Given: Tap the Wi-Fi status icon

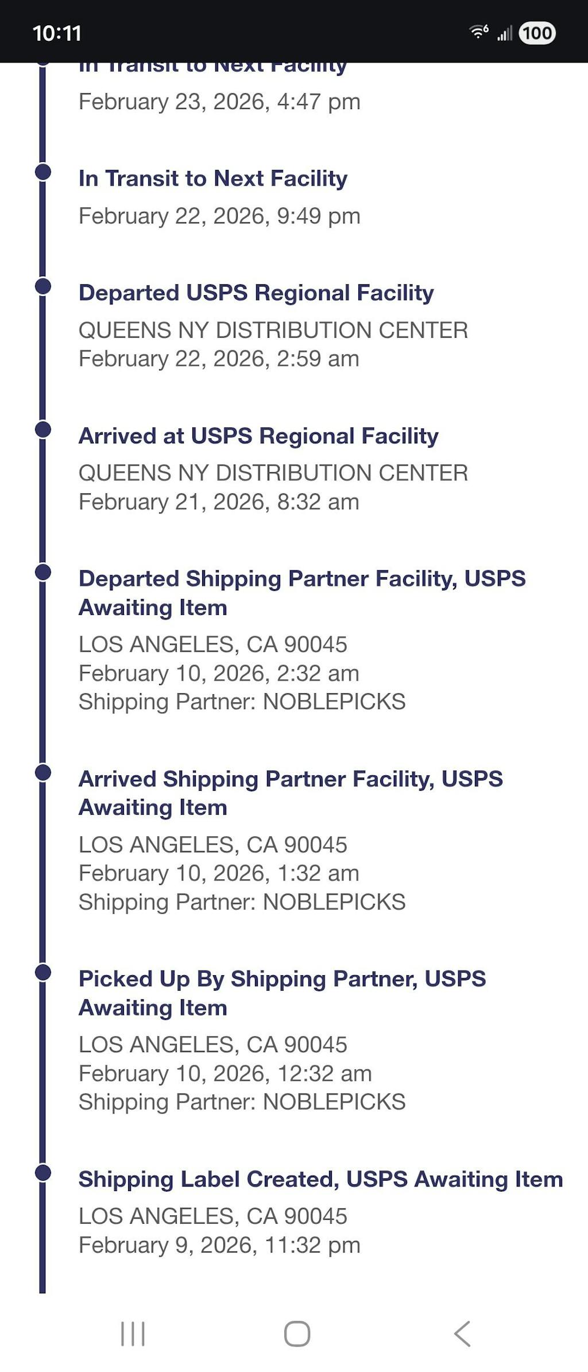Looking at the screenshot, I should click(478, 32).
